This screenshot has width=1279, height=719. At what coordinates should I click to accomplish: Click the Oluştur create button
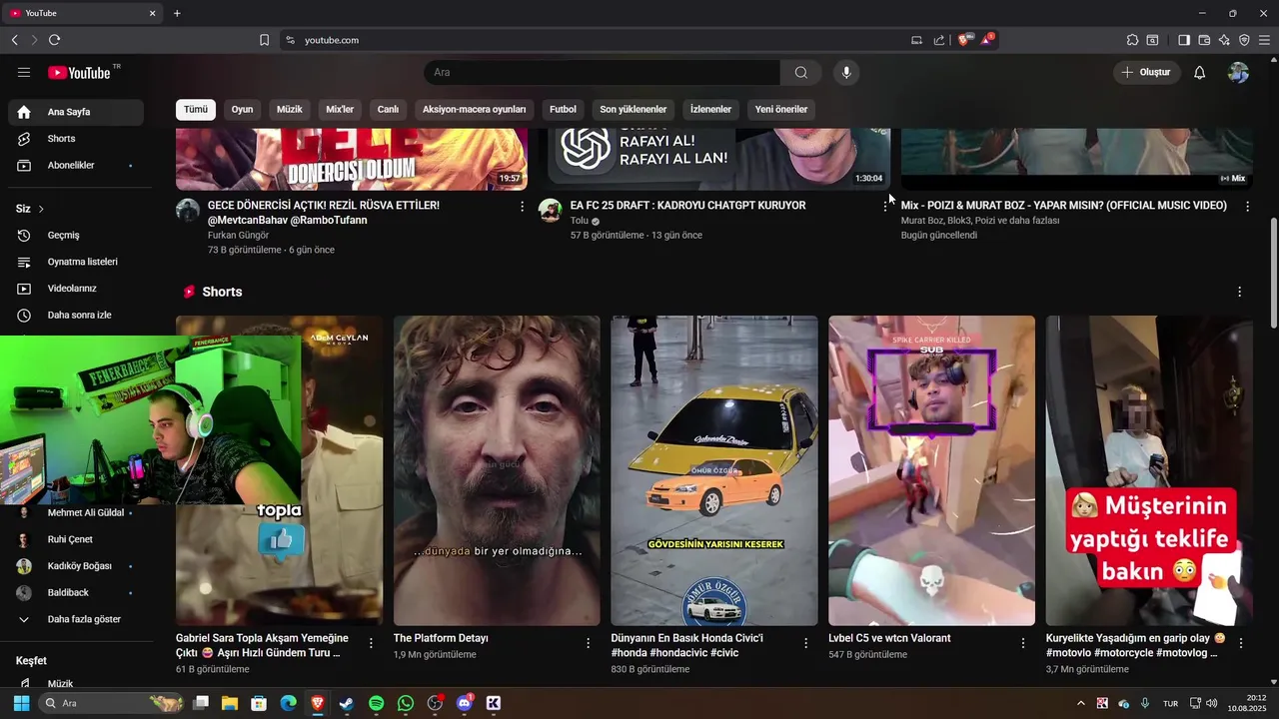1146,72
